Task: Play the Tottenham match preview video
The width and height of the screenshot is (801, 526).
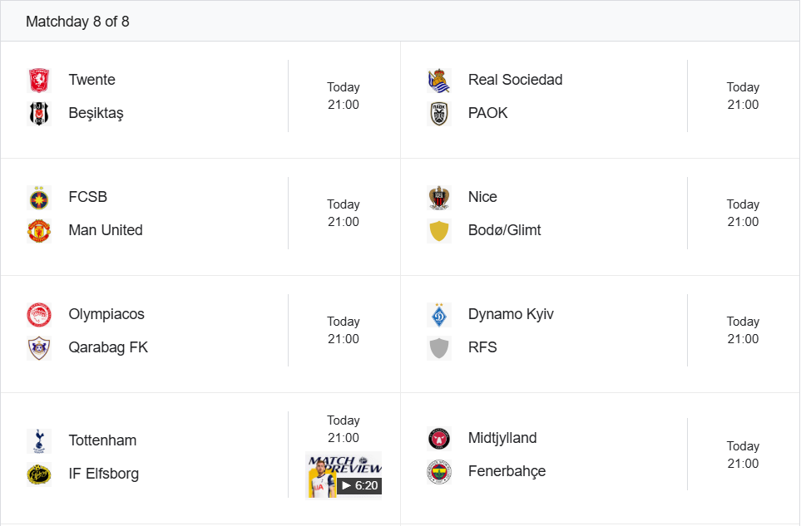Action: [x=344, y=475]
